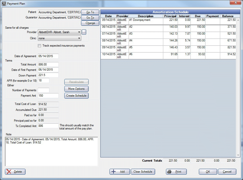Click Go To beside the Guarantor field
The width and height of the screenshot is (243, 180).
[x=90, y=18]
